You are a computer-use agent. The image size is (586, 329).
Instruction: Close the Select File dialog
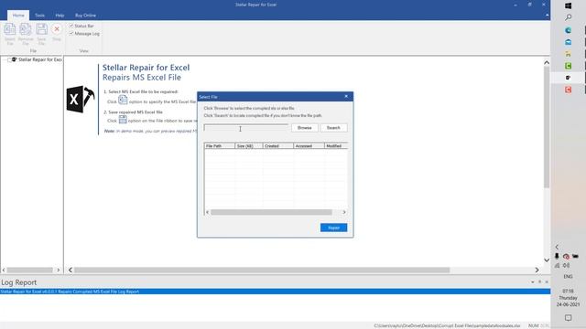point(346,97)
